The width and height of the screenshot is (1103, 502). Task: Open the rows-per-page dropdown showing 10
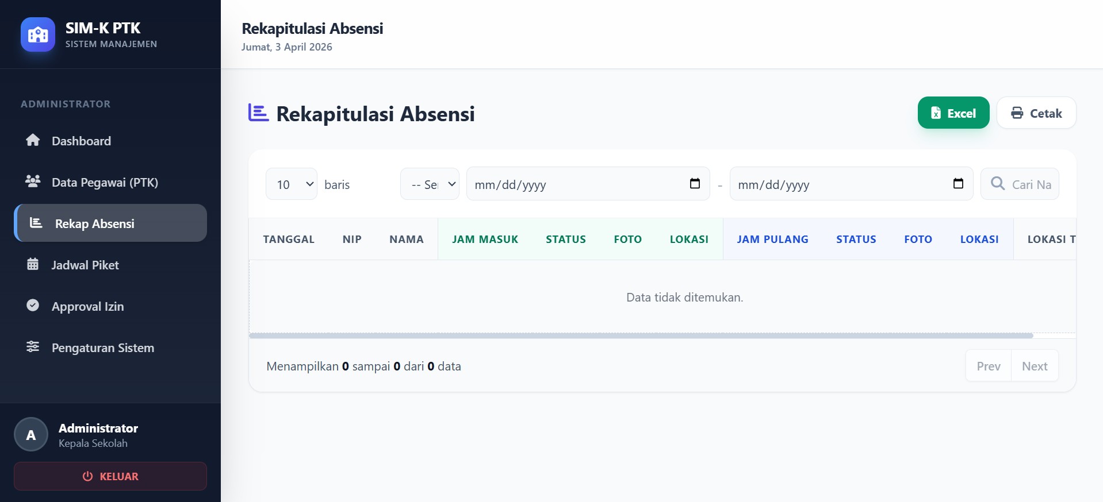pyautogui.click(x=290, y=184)
